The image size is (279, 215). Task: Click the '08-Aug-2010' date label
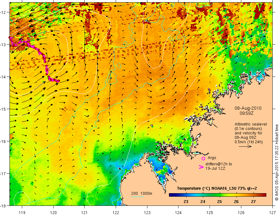[x=248, y=108]
